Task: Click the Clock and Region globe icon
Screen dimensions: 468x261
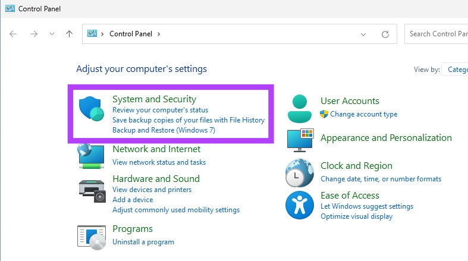Action: click(x=299, y=172)
